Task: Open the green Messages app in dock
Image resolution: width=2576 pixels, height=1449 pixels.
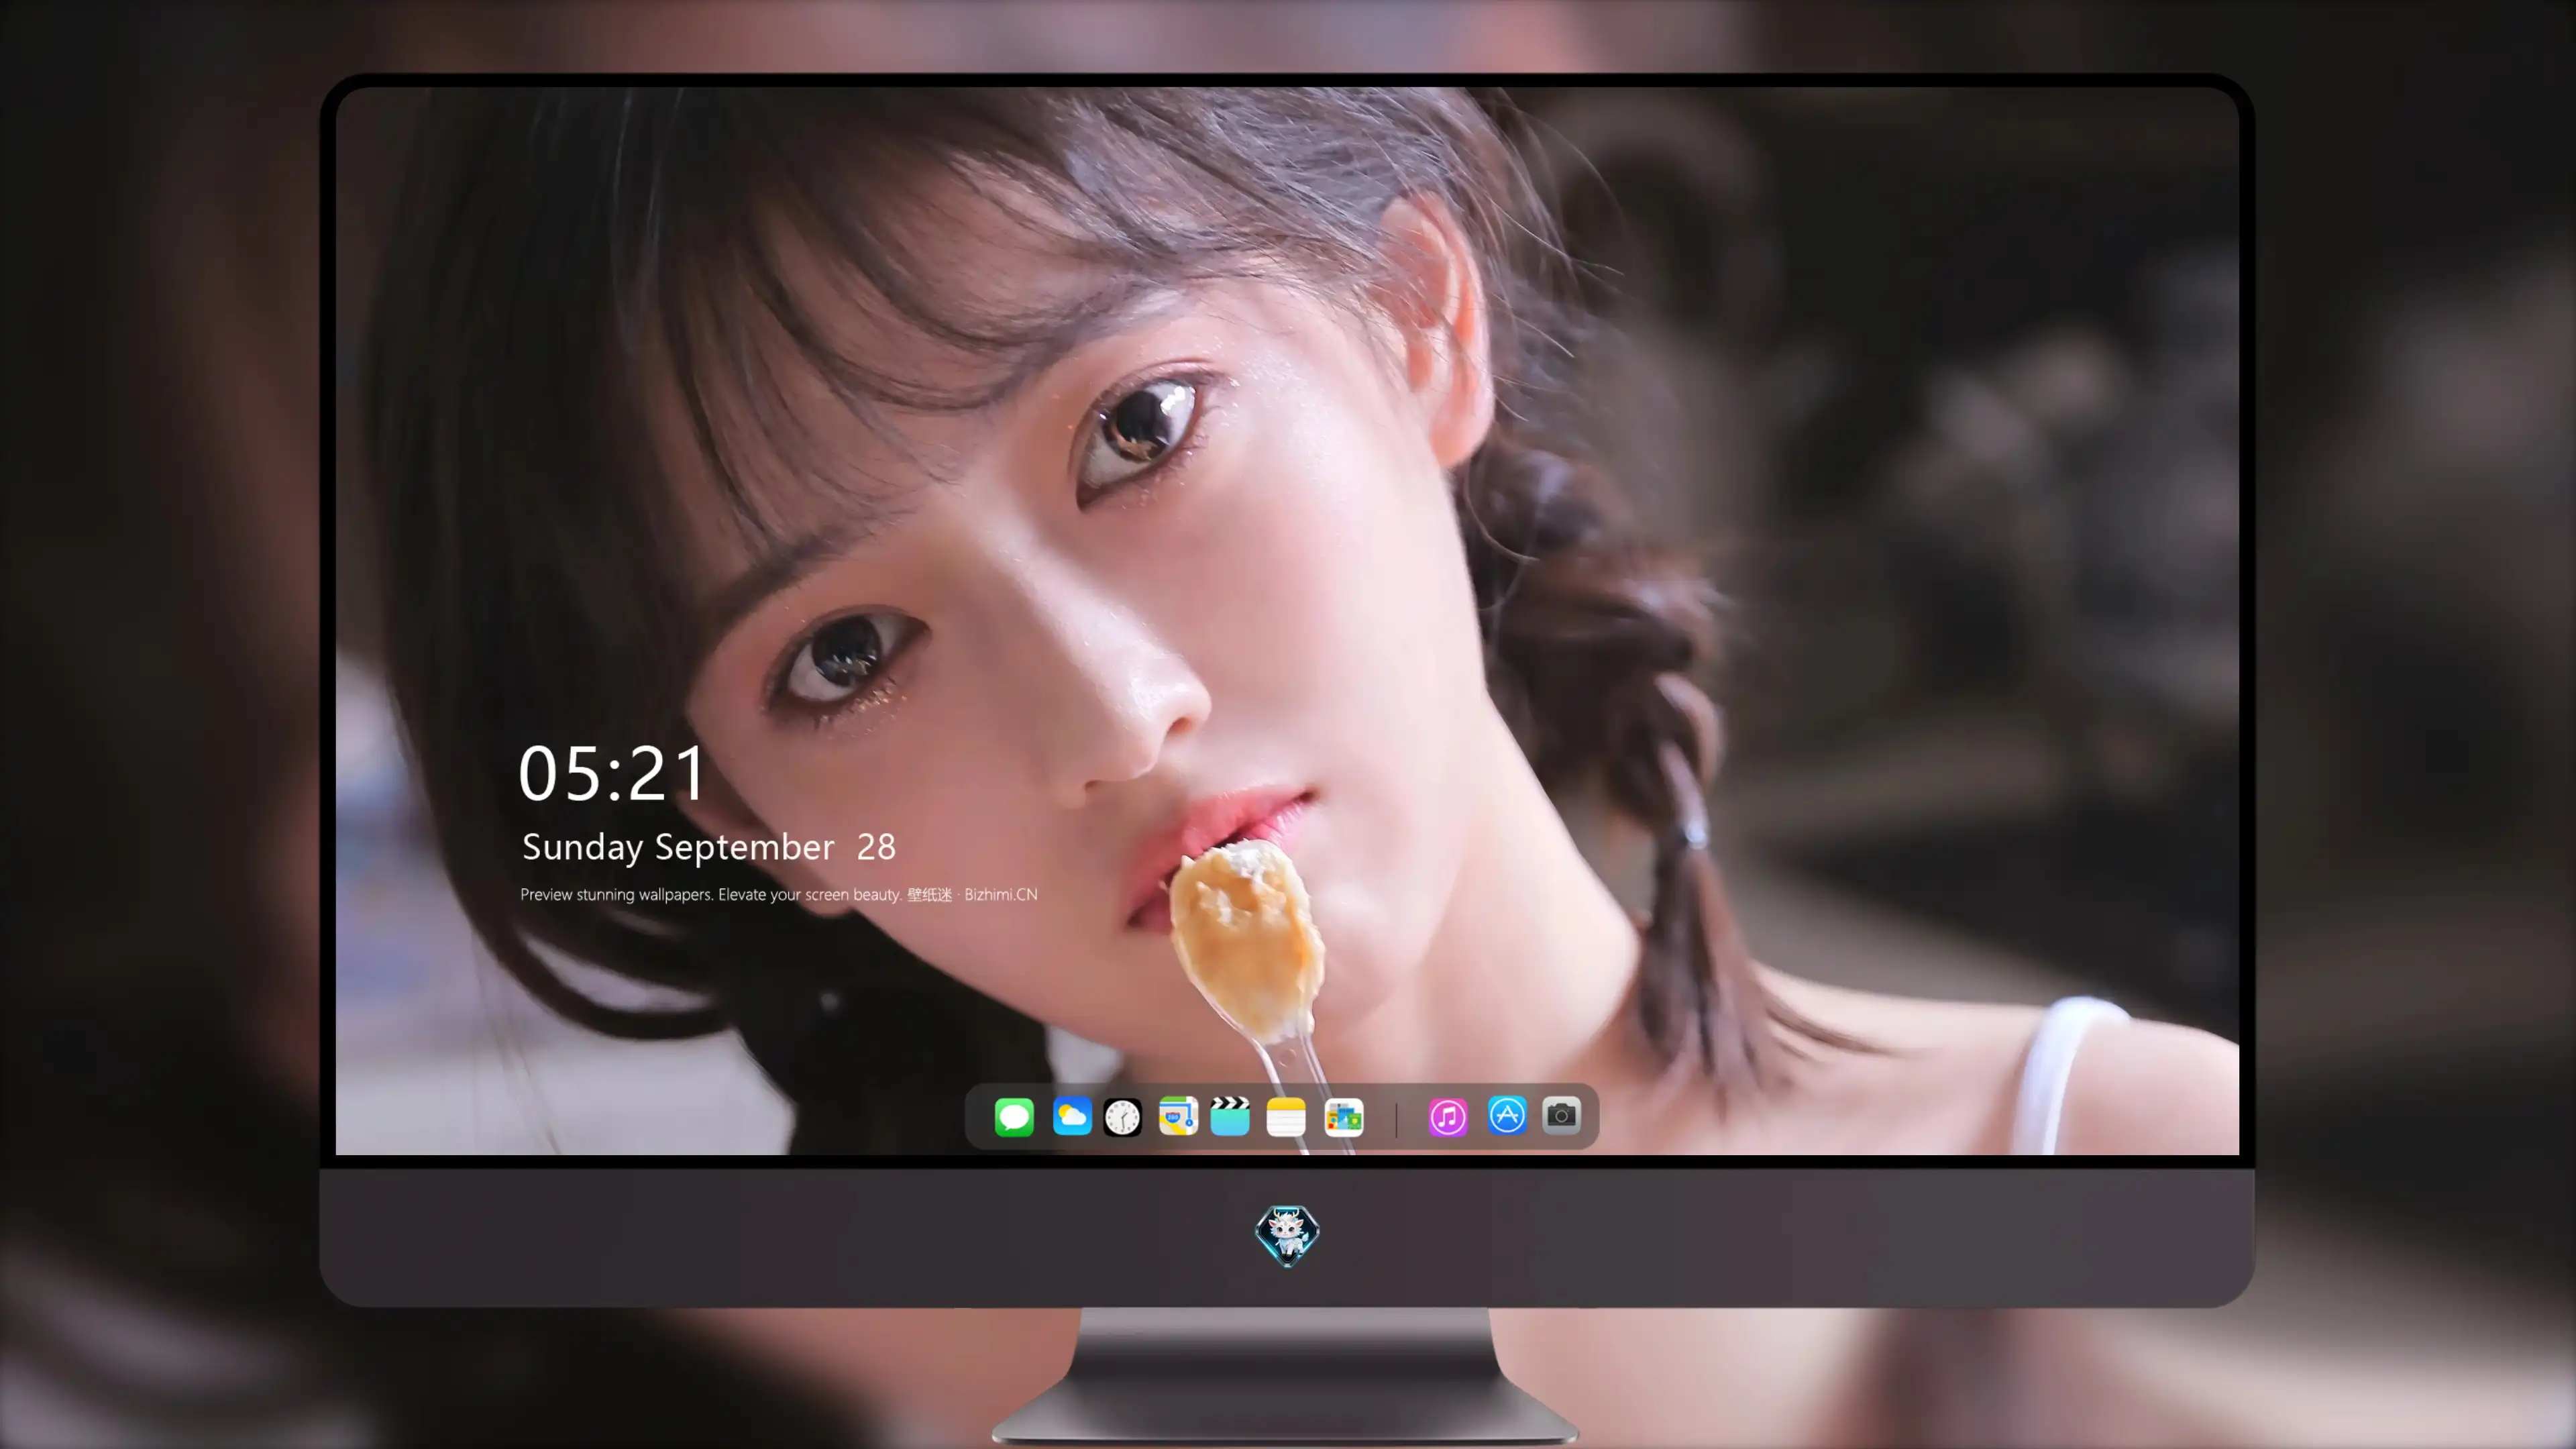Action: point(1014,1116)
